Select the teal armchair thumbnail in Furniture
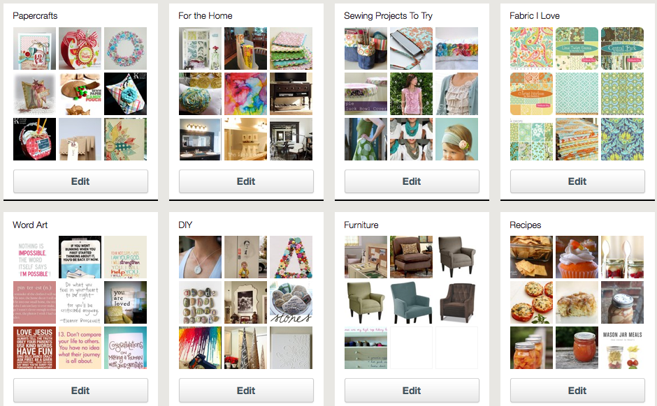 [412, 303]
